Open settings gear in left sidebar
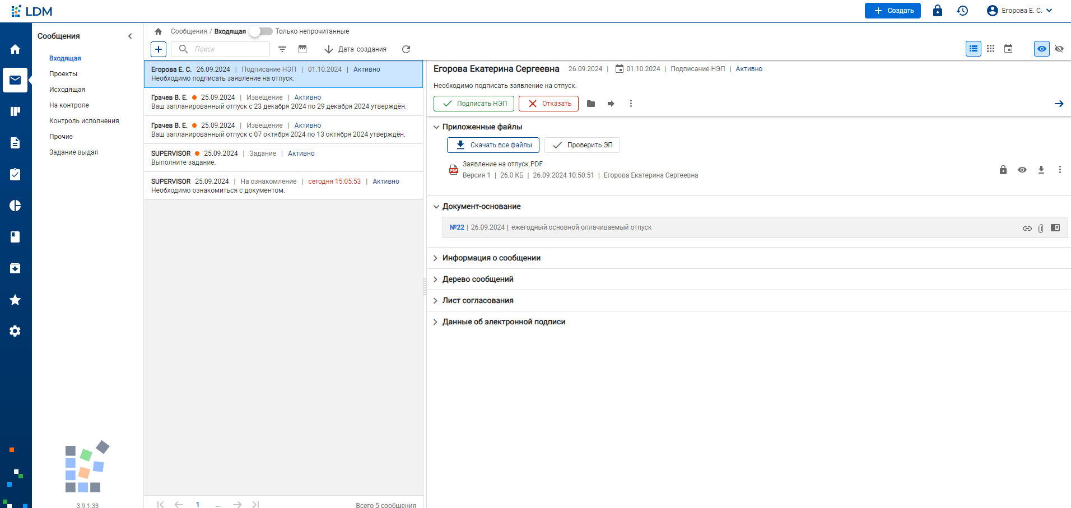Screen dimensions: 1071x508 pos(15,331)
